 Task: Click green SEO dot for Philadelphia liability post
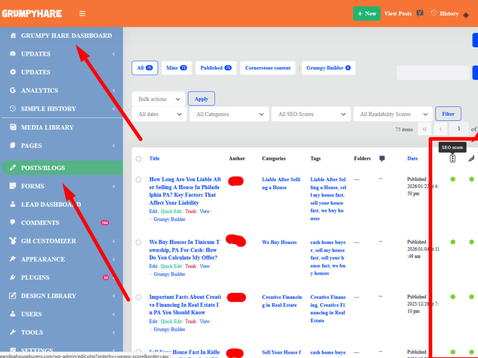(453, 179)
